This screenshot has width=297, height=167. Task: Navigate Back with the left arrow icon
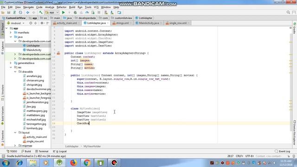click(28, 13)
